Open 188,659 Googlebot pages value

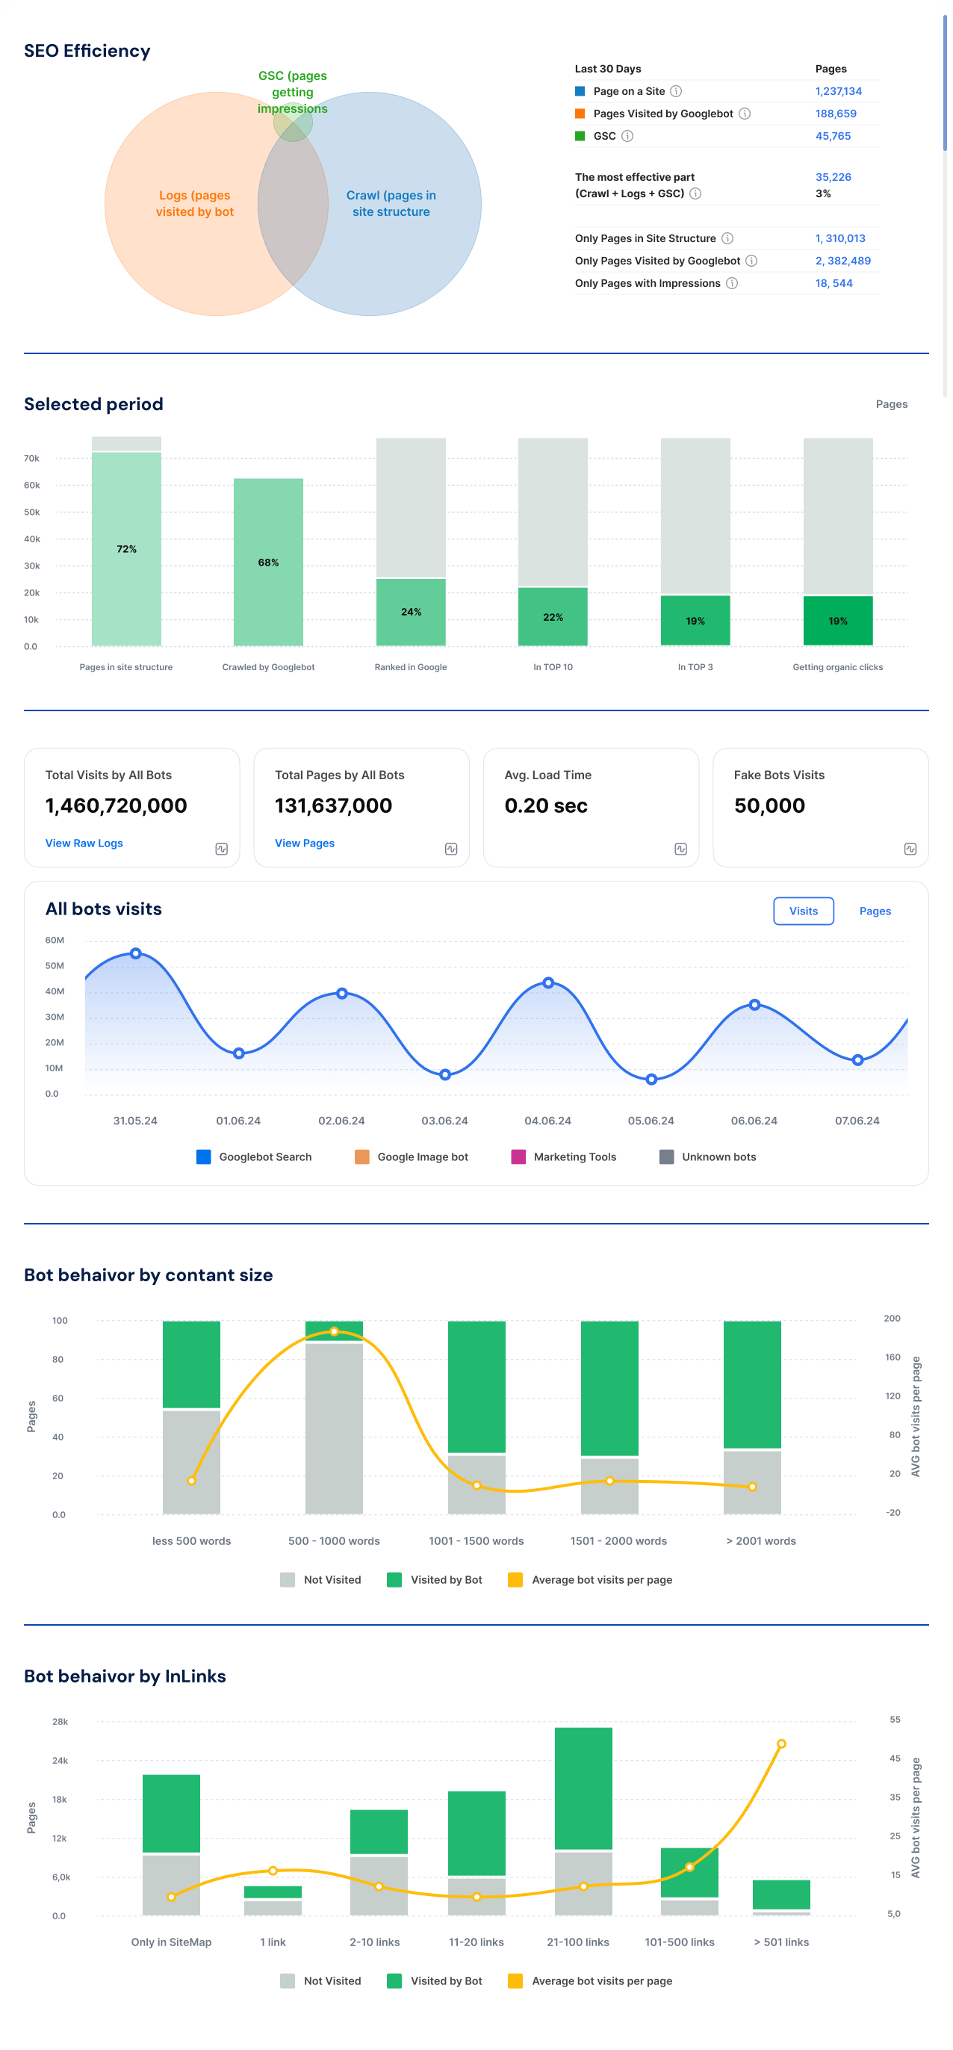point(835,114)
